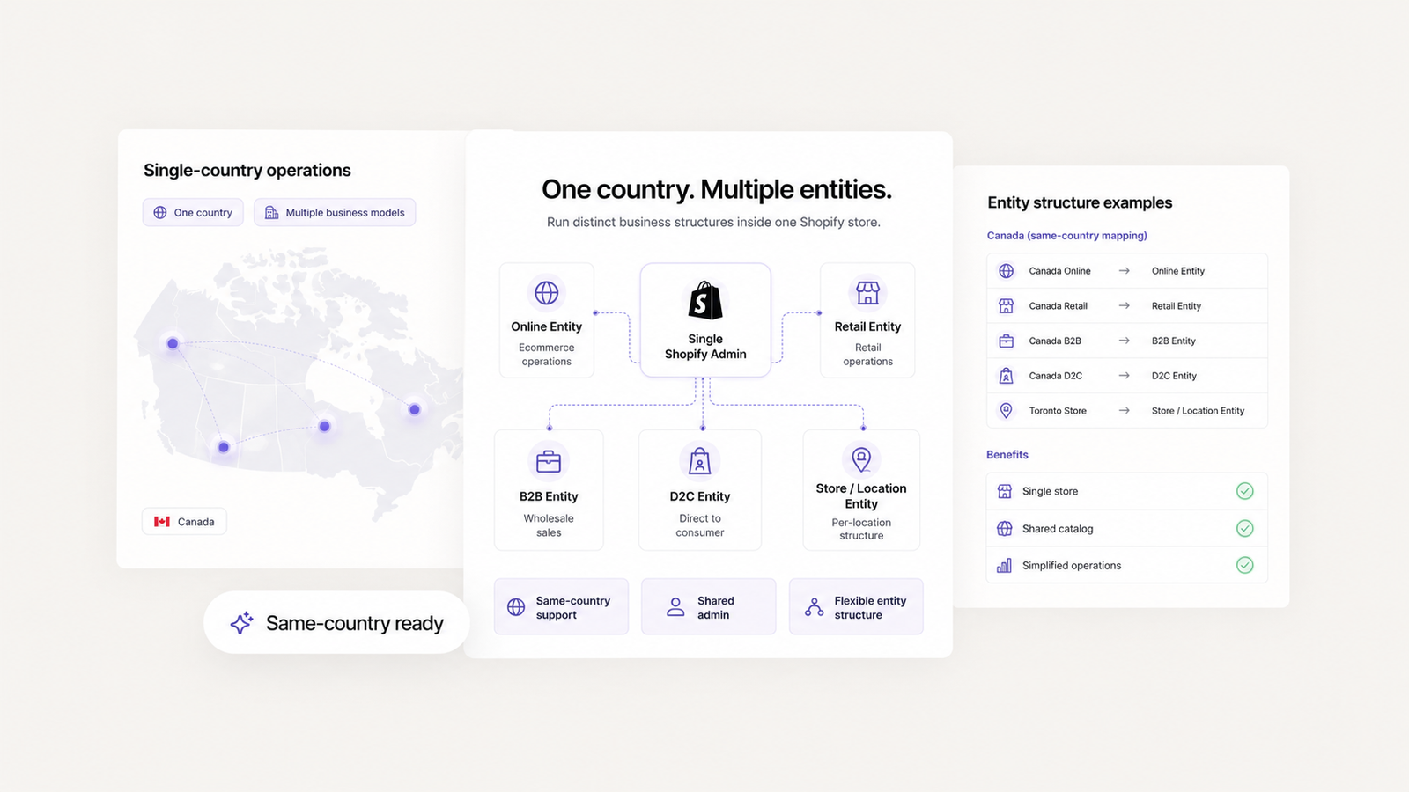Image resolution: width=1409 pixels, height=792 pixels.
Task: Click the green checkmark for Single store
Action: tap(1245, 491)
